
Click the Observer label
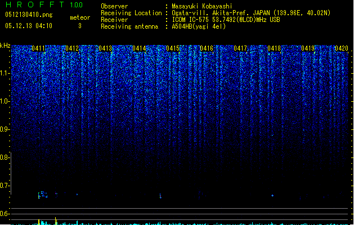[114, 6]
